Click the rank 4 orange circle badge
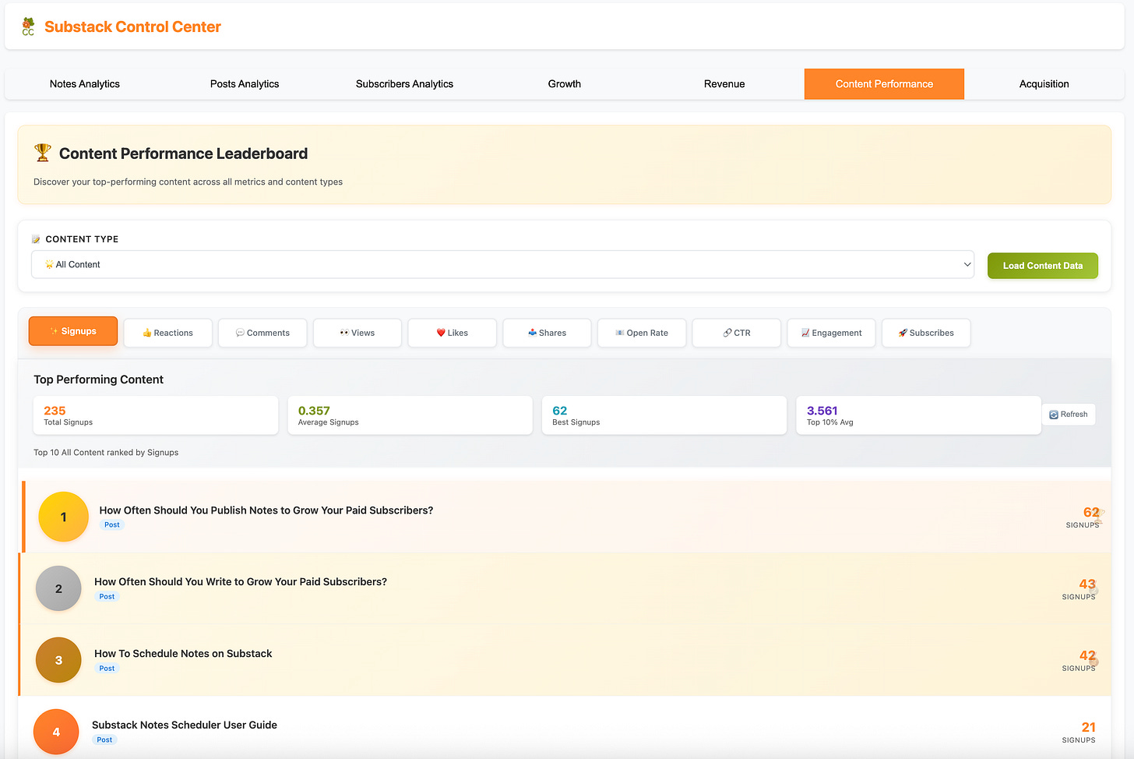1134x759 pixels. [x=56, y=732]
